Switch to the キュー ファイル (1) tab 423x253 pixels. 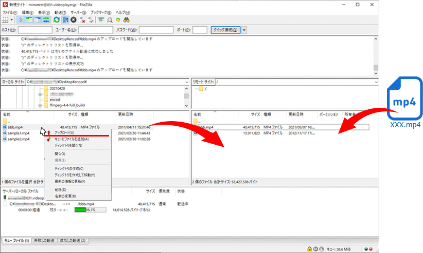click(x=17, y=241)
